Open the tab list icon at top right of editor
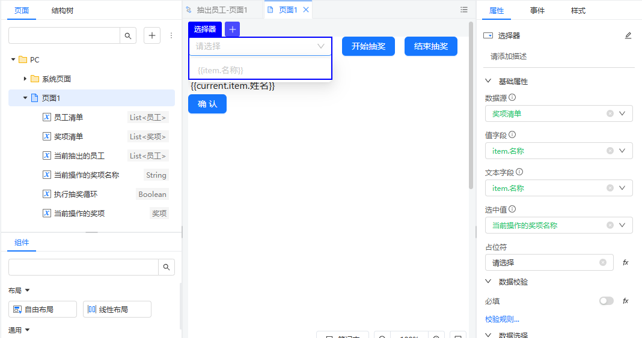Screen dimensions: 642x338 click(464, 10)
